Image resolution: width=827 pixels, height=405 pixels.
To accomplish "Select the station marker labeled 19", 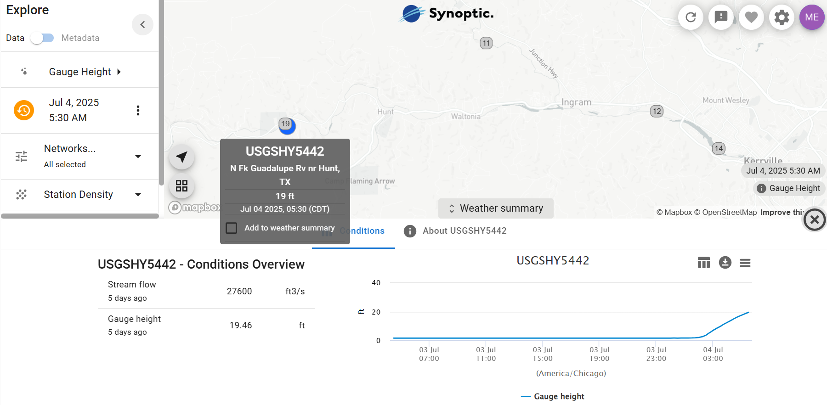I will click(287, 125).
